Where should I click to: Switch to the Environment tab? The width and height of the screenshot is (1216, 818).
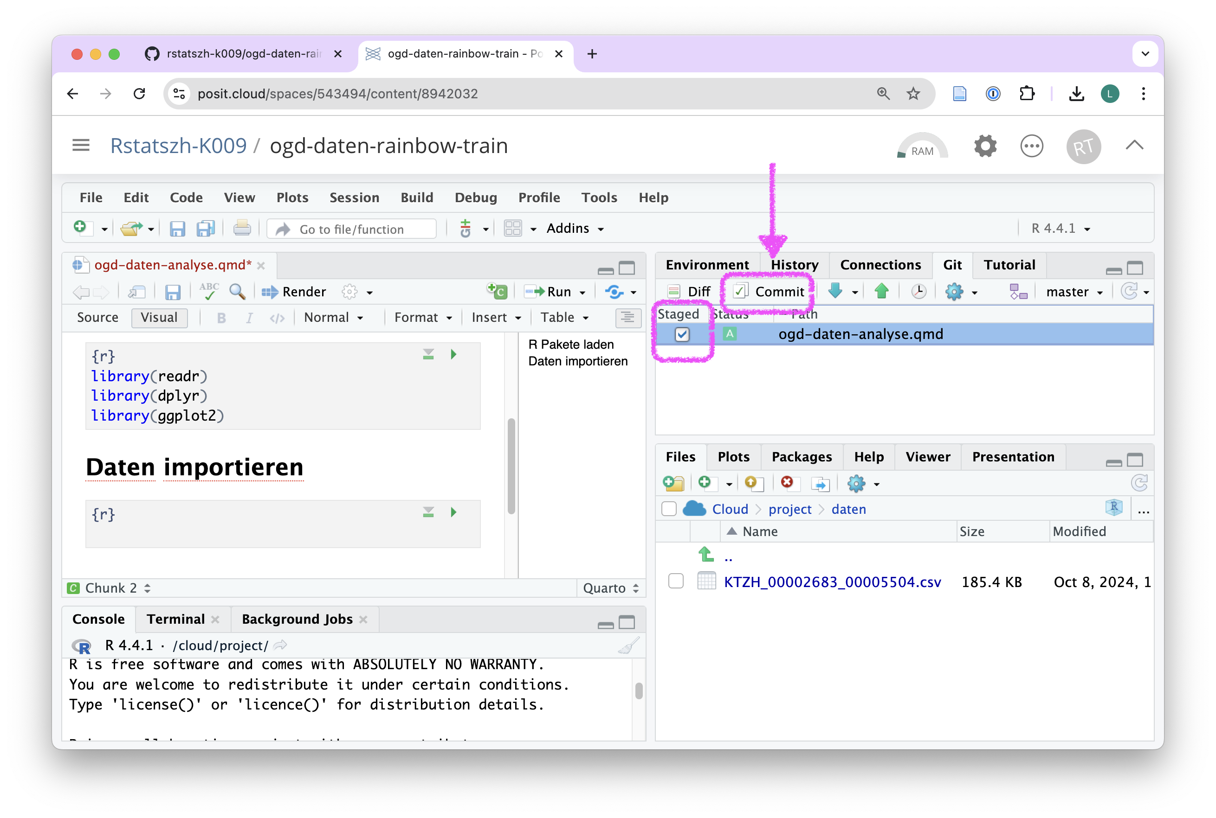tap(707, 264)
